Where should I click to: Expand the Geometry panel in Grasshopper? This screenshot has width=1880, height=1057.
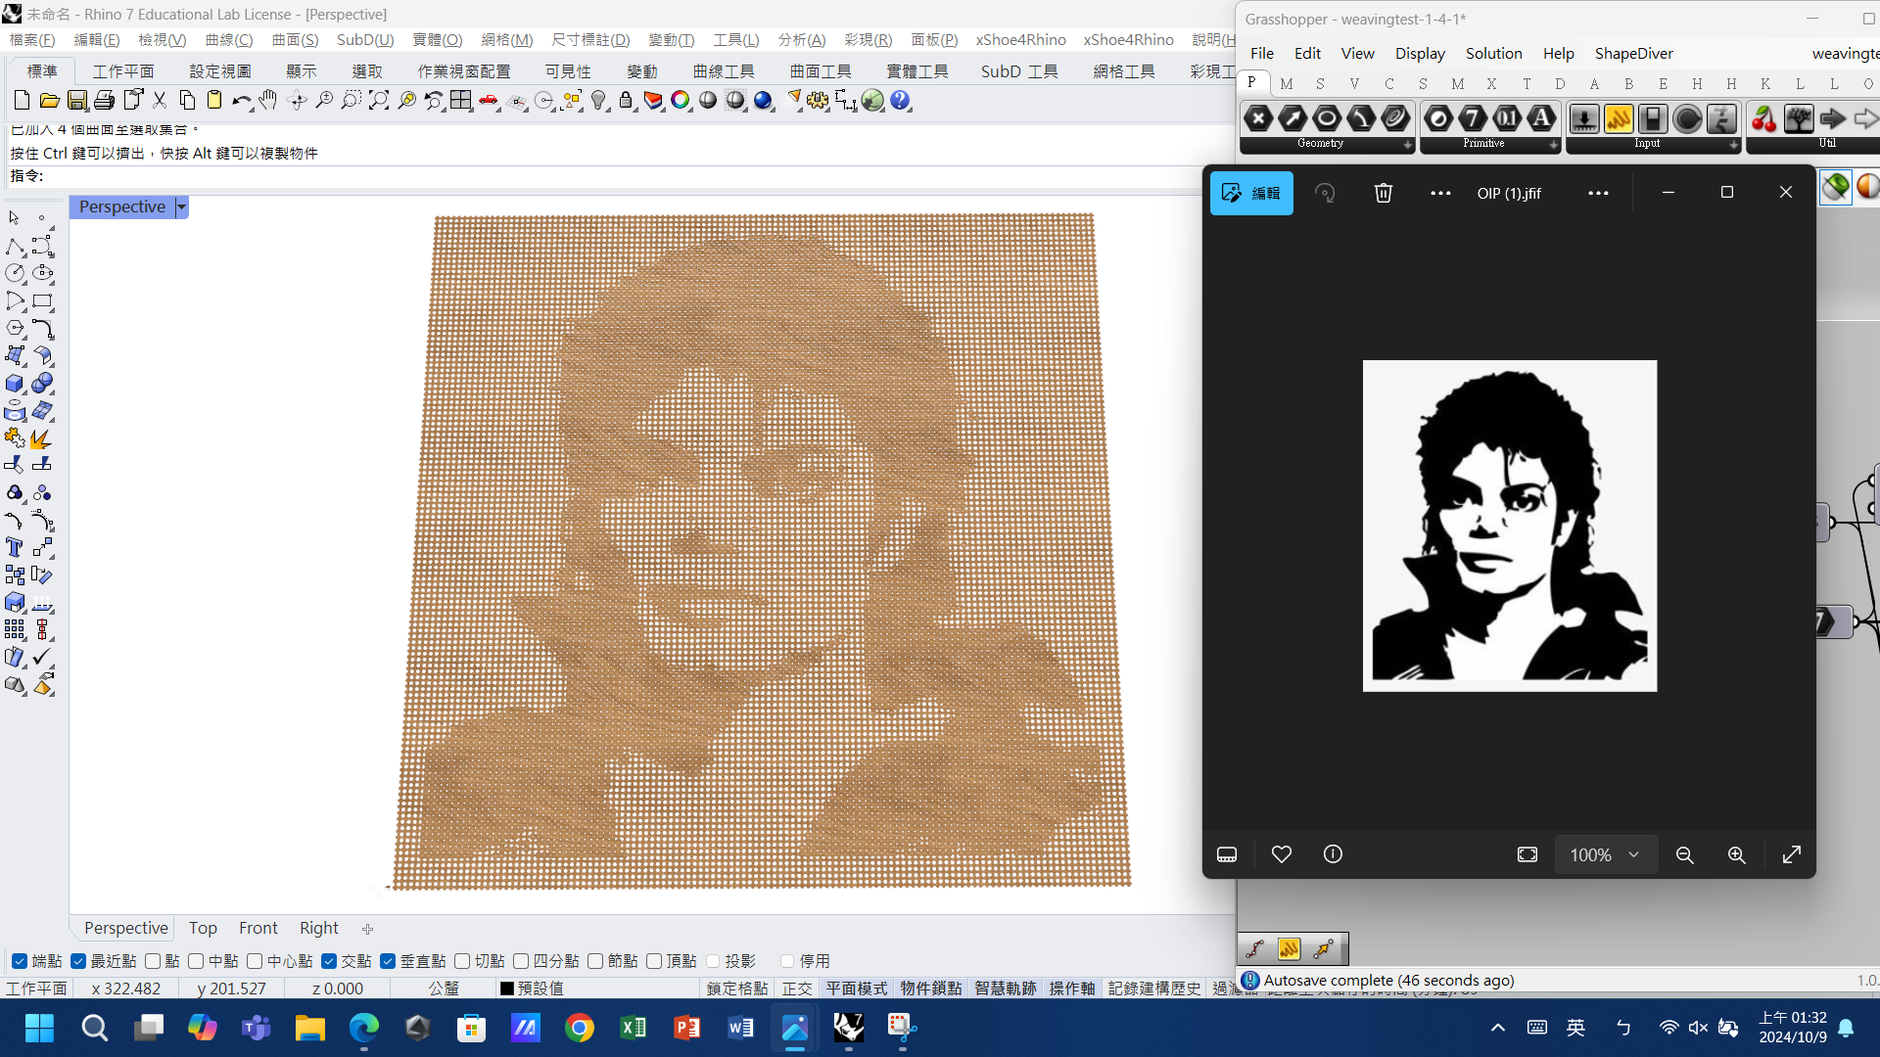click(x=1408, y=145)
